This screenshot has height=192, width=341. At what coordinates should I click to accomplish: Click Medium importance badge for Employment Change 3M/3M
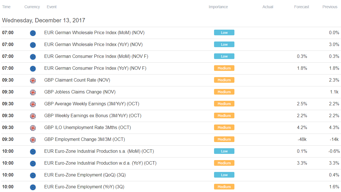click(224, 139)
